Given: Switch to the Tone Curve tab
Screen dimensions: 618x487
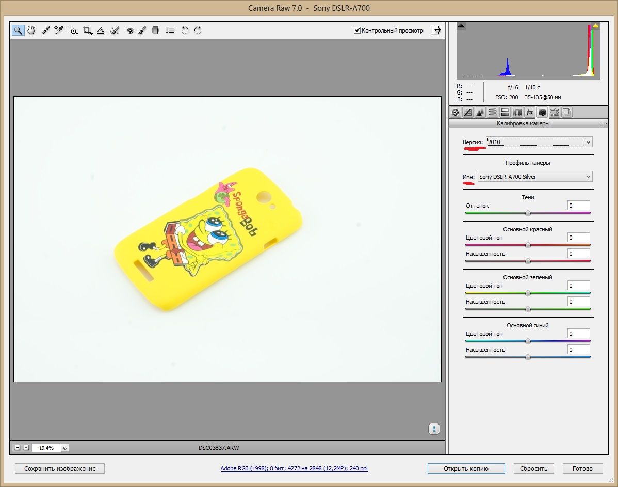Looking at the screenshot, I should coord(468,112).
